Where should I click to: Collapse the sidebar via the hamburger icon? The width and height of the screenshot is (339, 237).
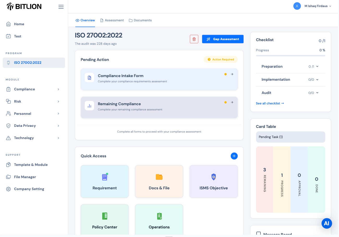point(61,7)
